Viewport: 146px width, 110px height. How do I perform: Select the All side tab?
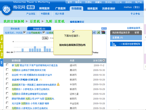pos(2,62)
